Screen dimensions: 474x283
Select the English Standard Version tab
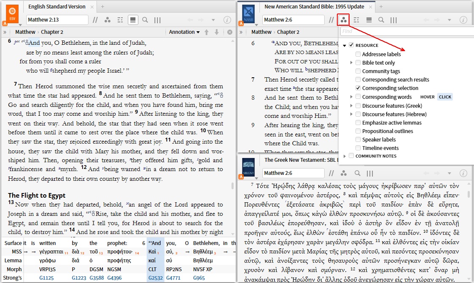pos(57,7)
